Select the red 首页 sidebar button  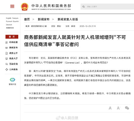click(12, 37)
